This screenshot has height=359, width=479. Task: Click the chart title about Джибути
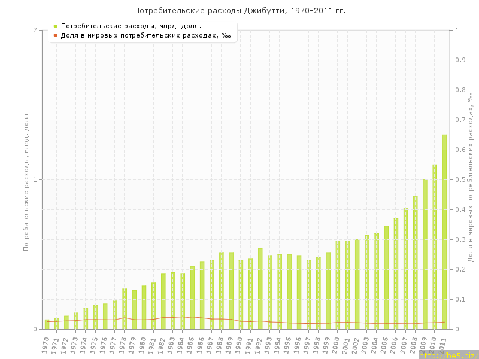tap(239, 11)
